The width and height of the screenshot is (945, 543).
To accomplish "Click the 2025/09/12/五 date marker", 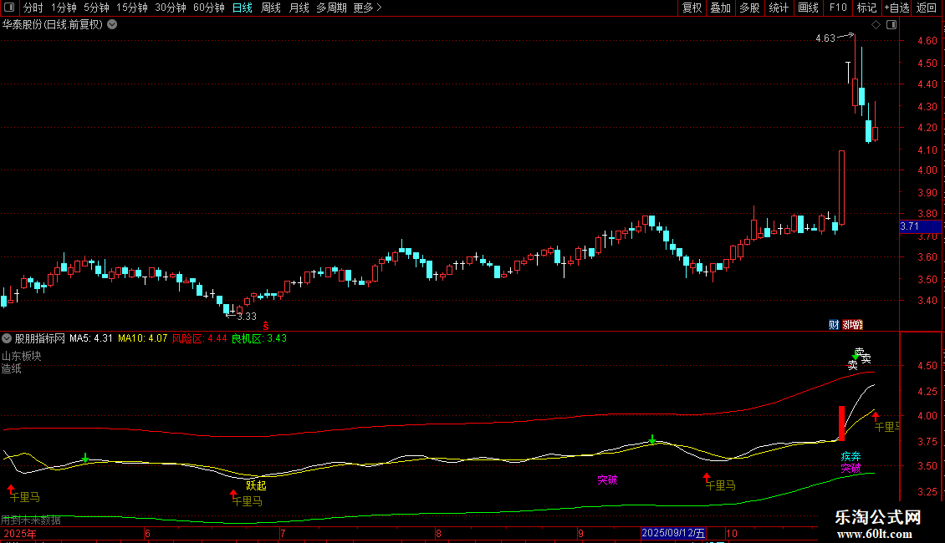I will tap(673, 533).
